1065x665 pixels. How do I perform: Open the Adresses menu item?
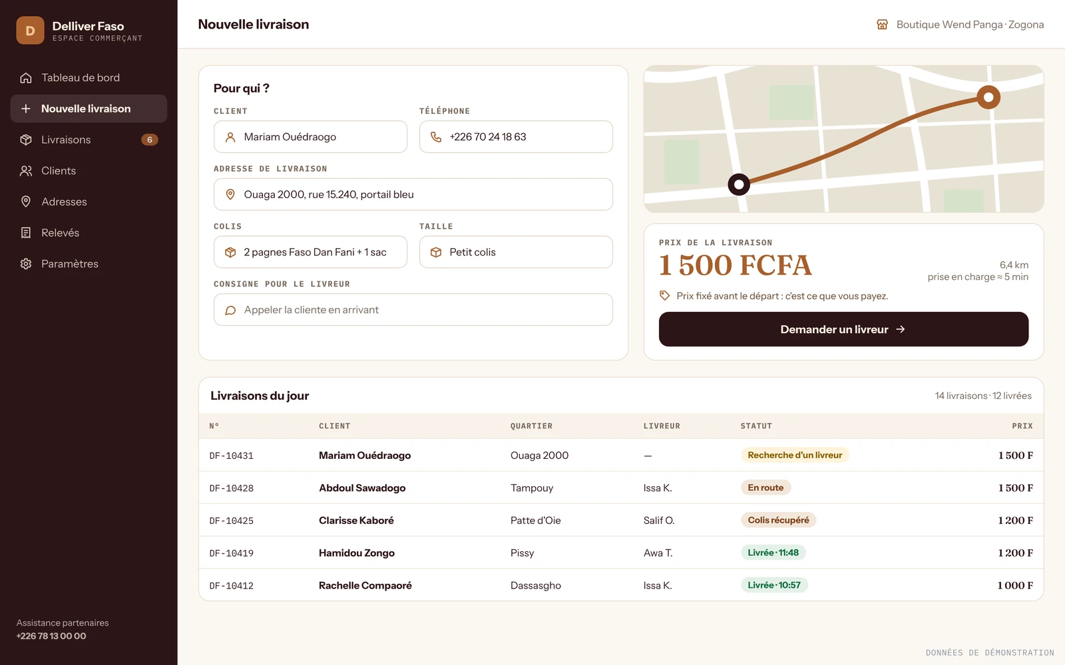click(89, 201)
